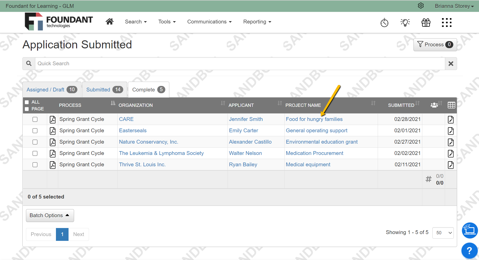Viewport: 479px width, 260px height.
Task: Click the column configuration grid icon
Action: click(451, 105)
